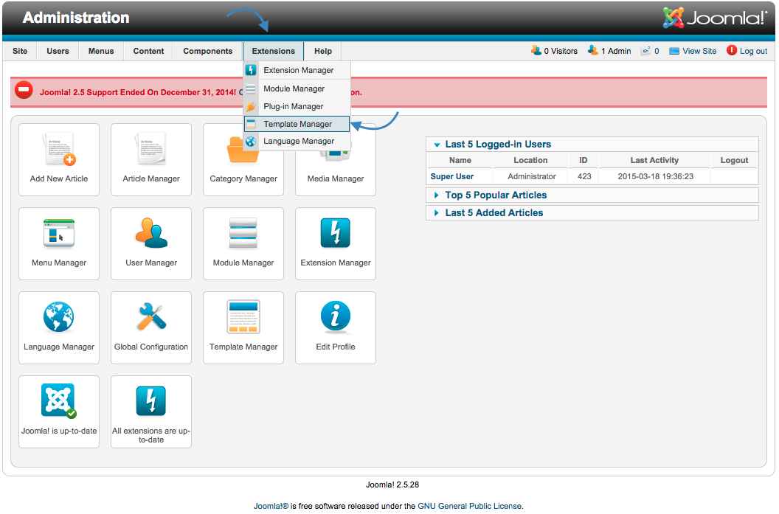The width and height of the screenshot is (779, 514).
Task: Open the Site menu
Action: [20, 51]
